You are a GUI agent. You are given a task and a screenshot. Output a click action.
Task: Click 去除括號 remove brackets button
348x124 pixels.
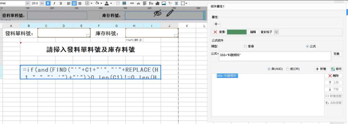click(333, 103)
